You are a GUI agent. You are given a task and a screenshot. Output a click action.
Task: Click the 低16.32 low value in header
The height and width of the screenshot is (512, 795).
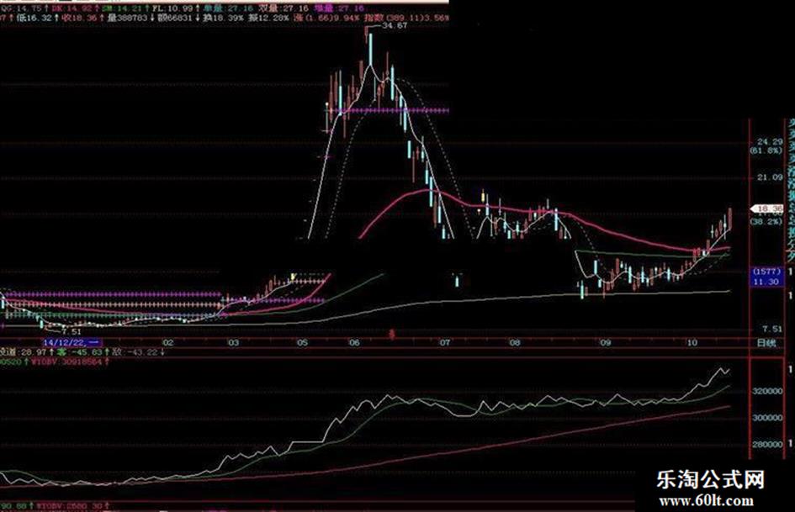pyautogui.click(x=34, y=18)
